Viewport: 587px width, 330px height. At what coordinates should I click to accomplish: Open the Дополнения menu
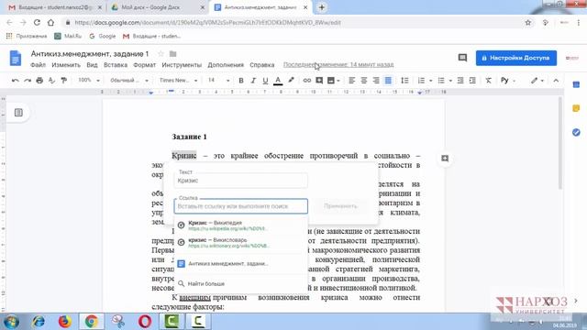[x=226, y=65]
